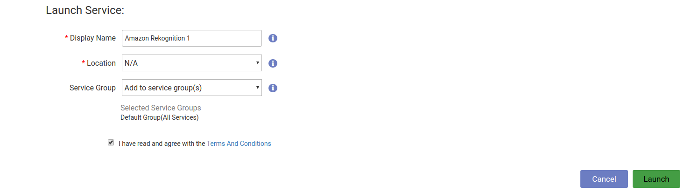Click the red asterisk before Display Name

(66, 38)
